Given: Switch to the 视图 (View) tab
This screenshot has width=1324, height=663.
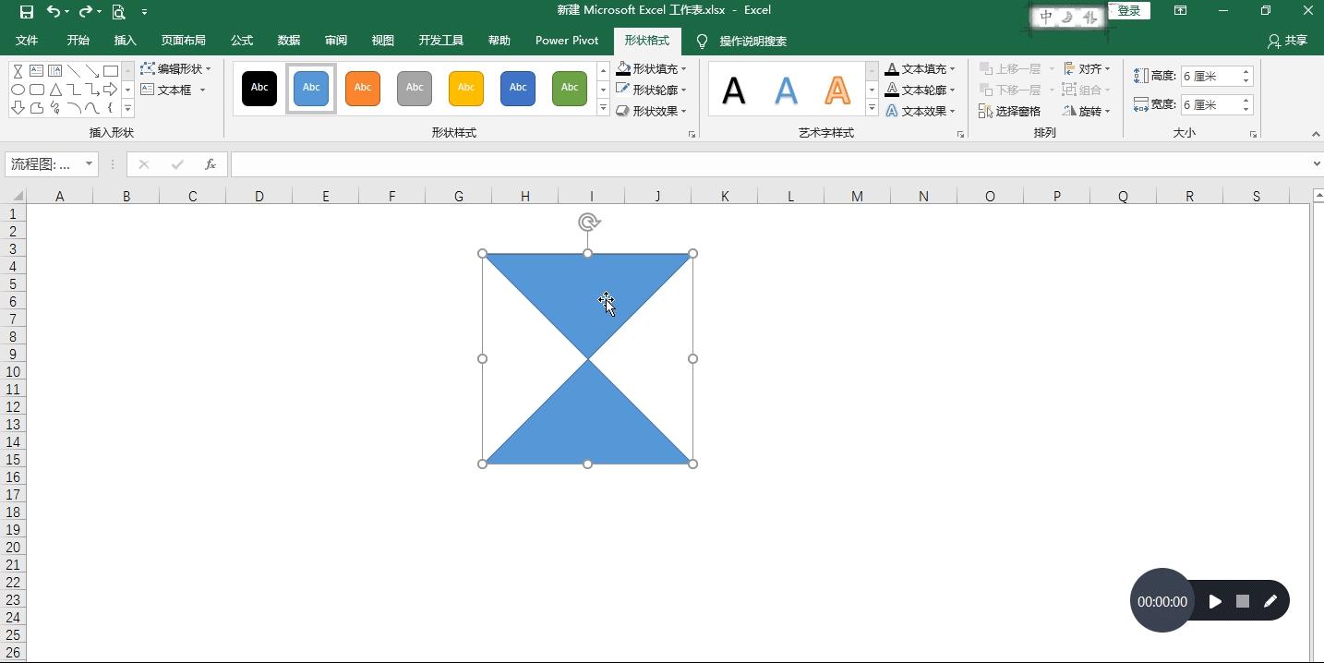Looking at the screenshot, I should coord(383,41).
